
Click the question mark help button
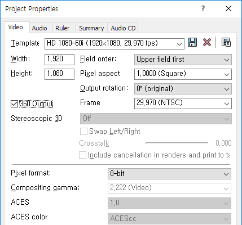tap(203, 8)
